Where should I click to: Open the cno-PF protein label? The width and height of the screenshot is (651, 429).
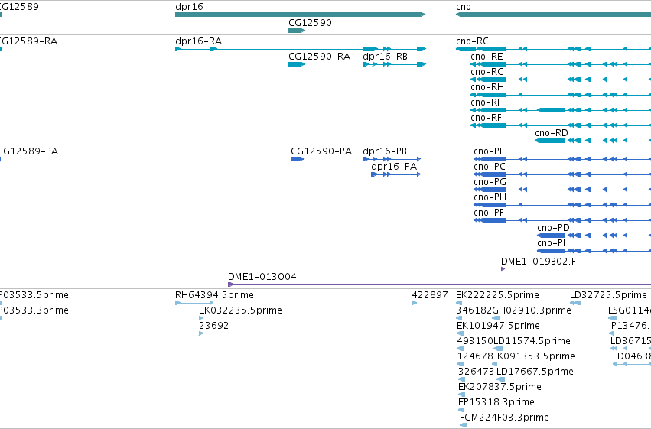489,213
